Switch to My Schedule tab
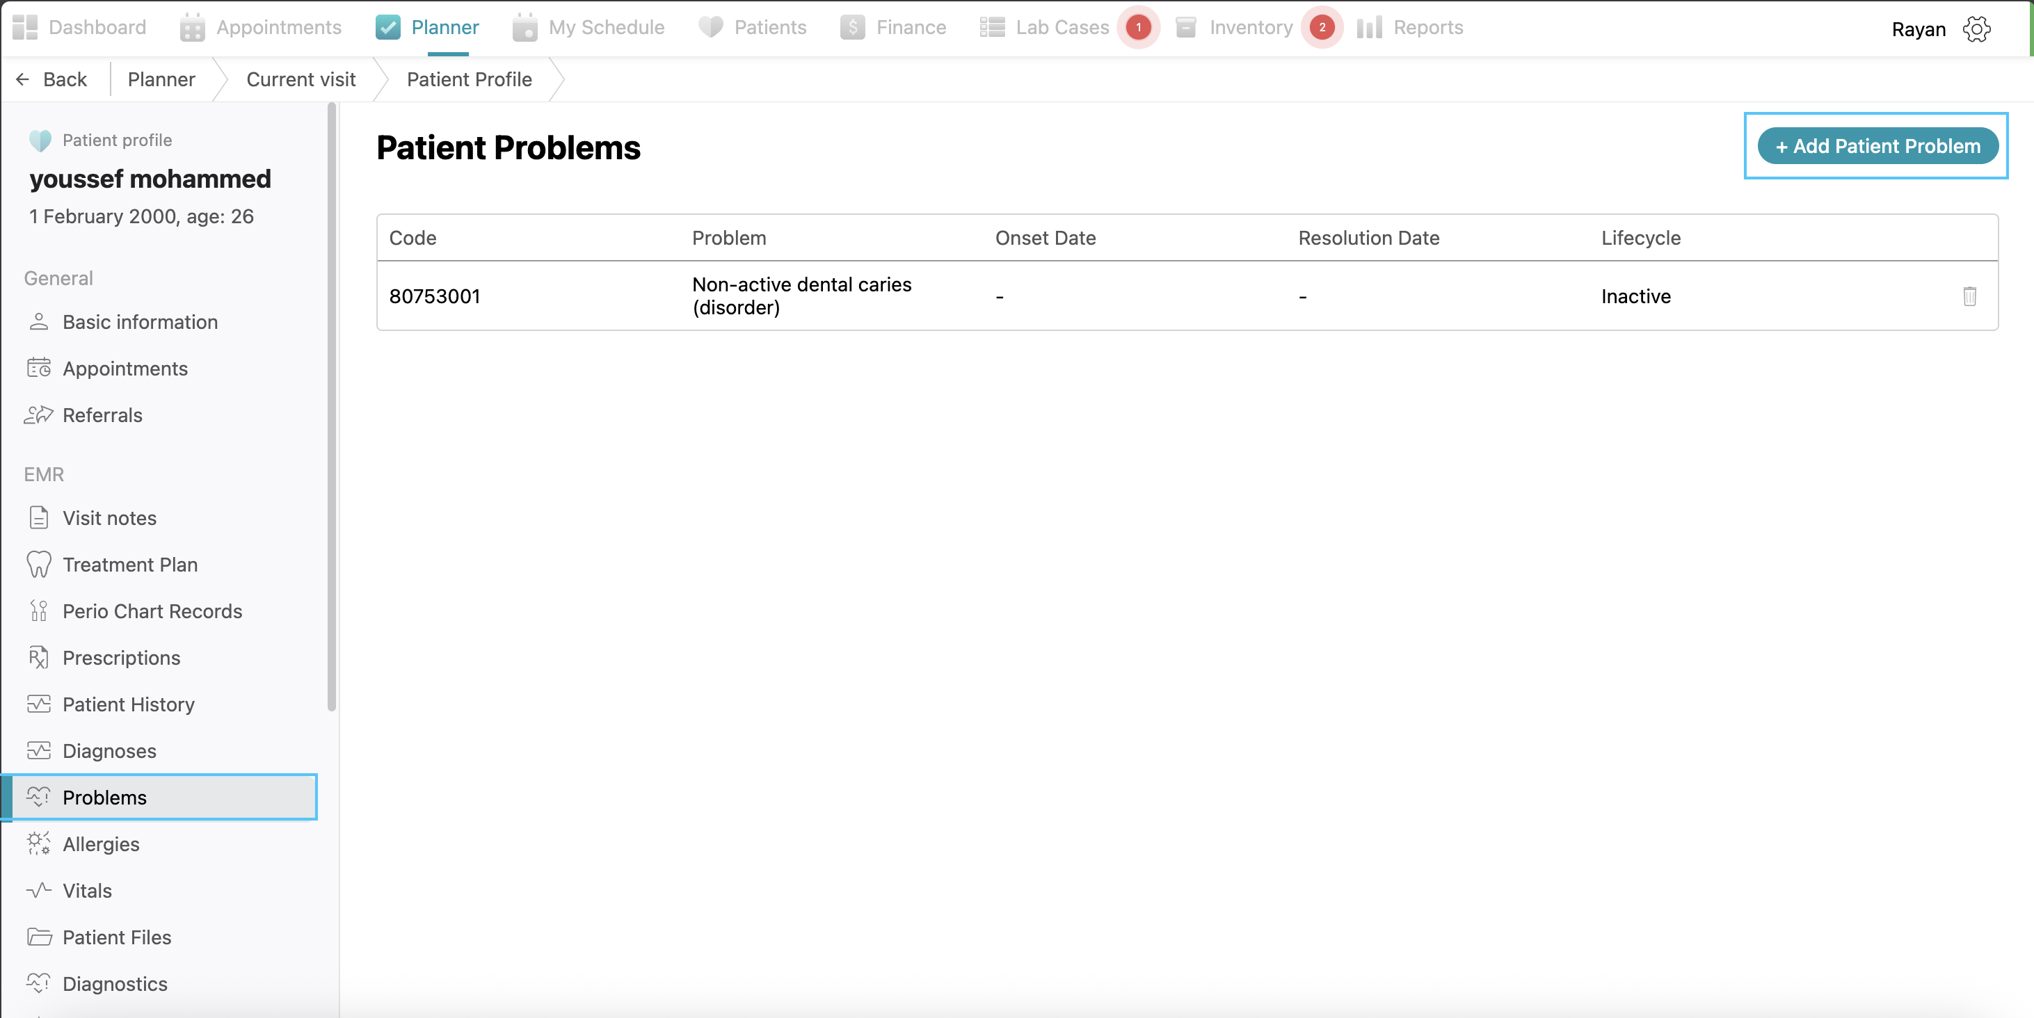This screenshot has width=2034, height=1018. click(589, 28)
